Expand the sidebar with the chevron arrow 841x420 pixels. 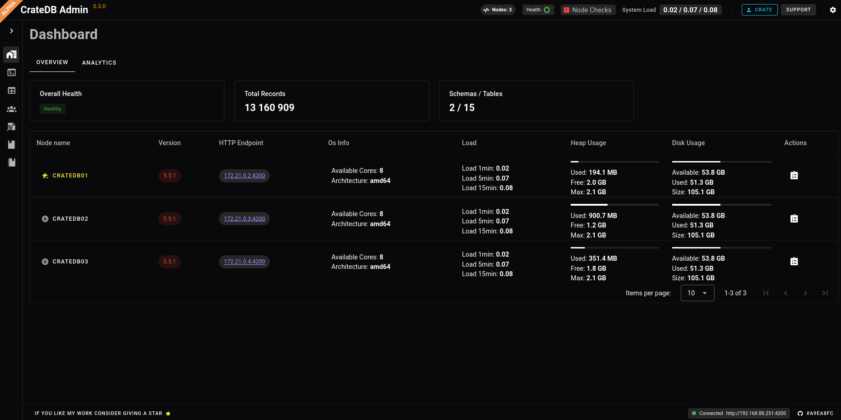[x=11, y=31]
